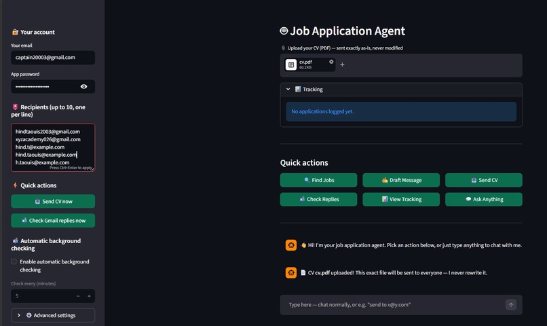
Task: Decrease check interval with minus button
Action: coord(78,296)
